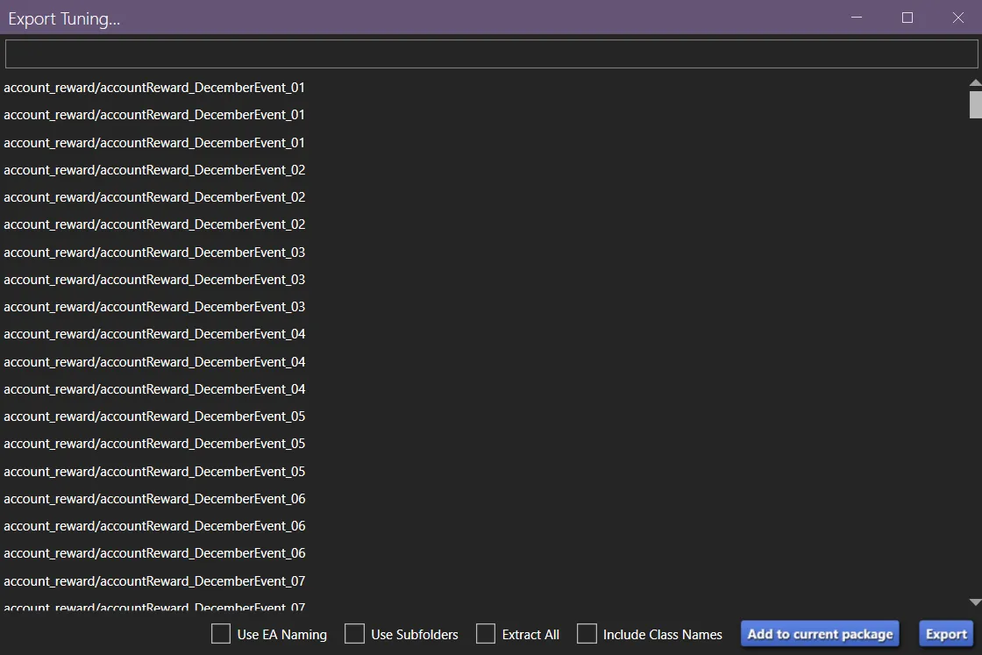Click the Add to current package button
Image resolution: width=982 pixels, height=655 pixels.
point(819,633)
